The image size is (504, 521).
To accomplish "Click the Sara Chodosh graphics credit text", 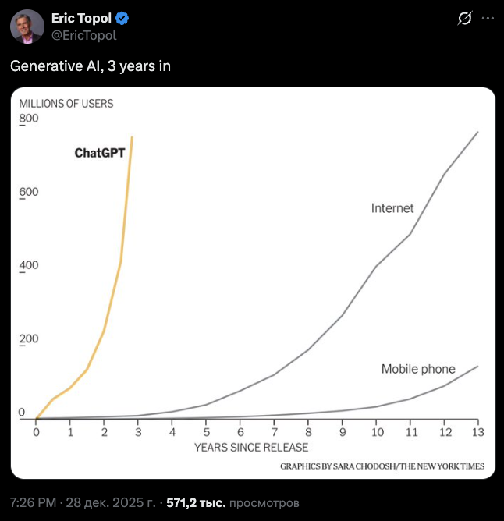I will coord(382,466).
